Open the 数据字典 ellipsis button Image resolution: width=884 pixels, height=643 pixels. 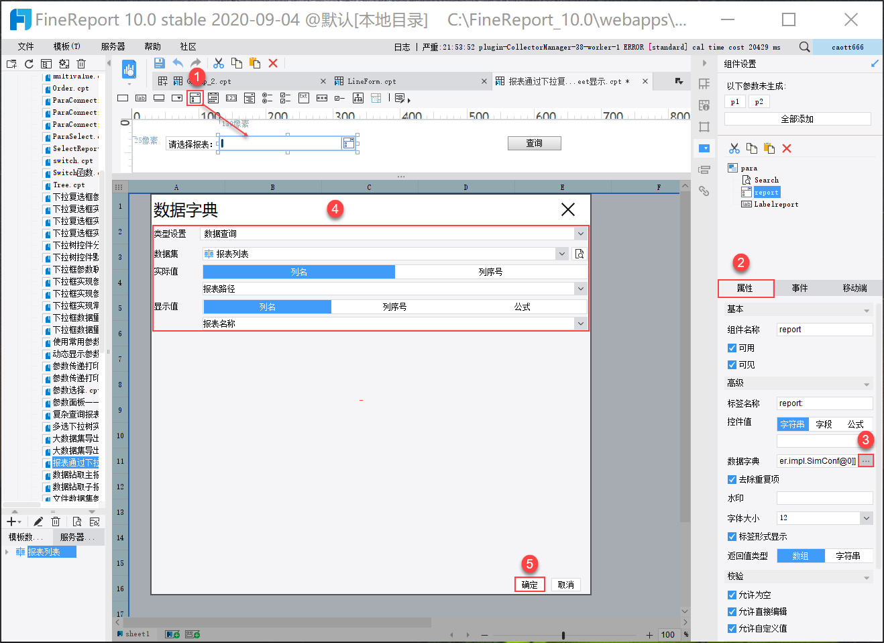click(x=866, y=461)
